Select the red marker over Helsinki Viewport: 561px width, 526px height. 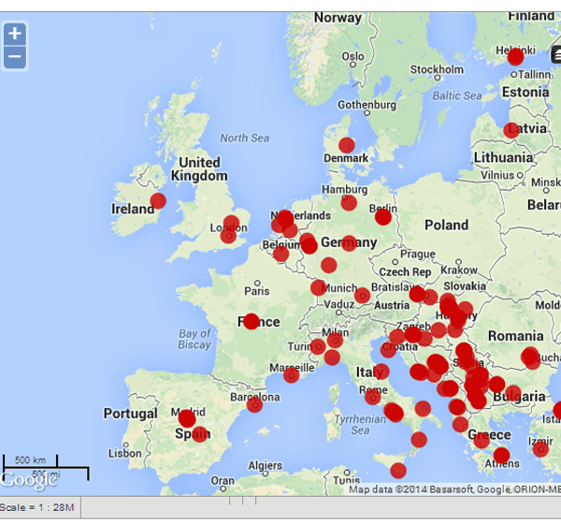pyautogui.click(x=515, y=57)
